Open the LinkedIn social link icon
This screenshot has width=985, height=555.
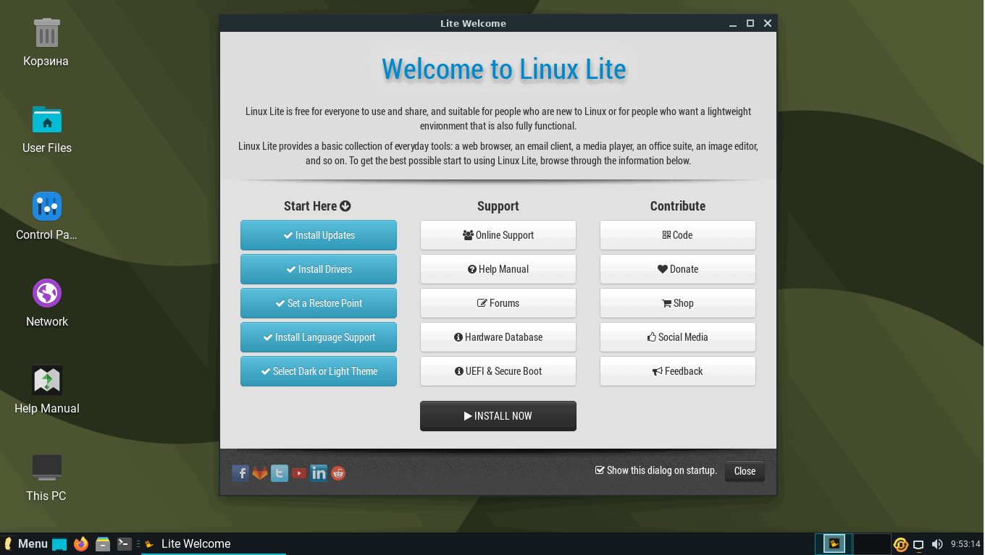tap(319, 473)
